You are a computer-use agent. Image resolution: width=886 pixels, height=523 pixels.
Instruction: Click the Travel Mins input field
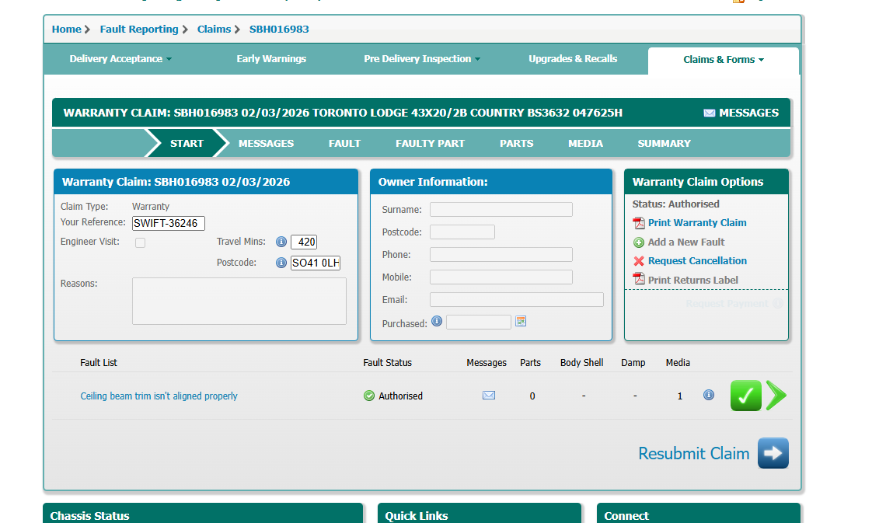click(x=304, y=242)
